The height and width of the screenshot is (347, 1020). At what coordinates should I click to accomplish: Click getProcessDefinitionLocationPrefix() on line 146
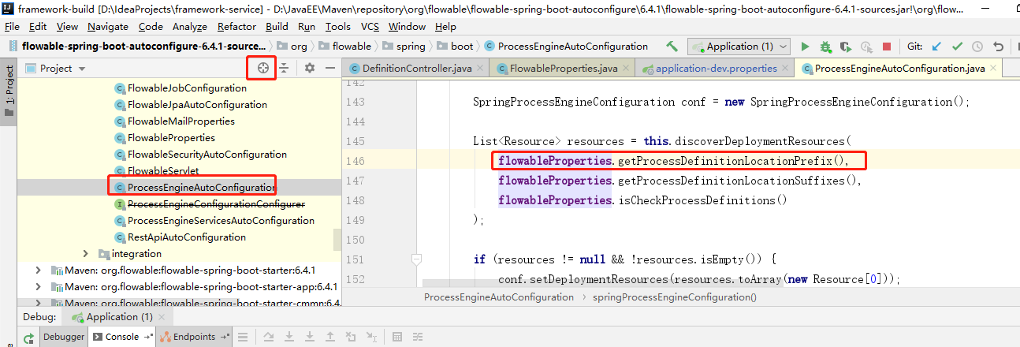(x=730, y=161)
